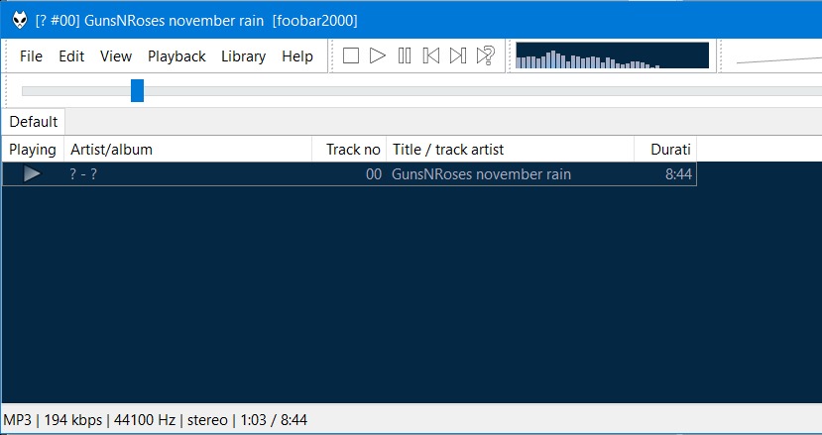
Task: Click 'stereo' in the status bar
Action: [x=207, y=420]
